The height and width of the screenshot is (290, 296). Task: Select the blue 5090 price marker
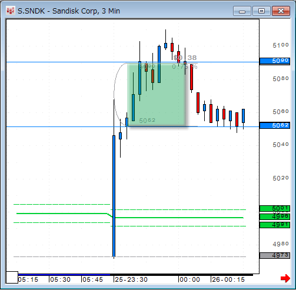click(x=275, y=61)
